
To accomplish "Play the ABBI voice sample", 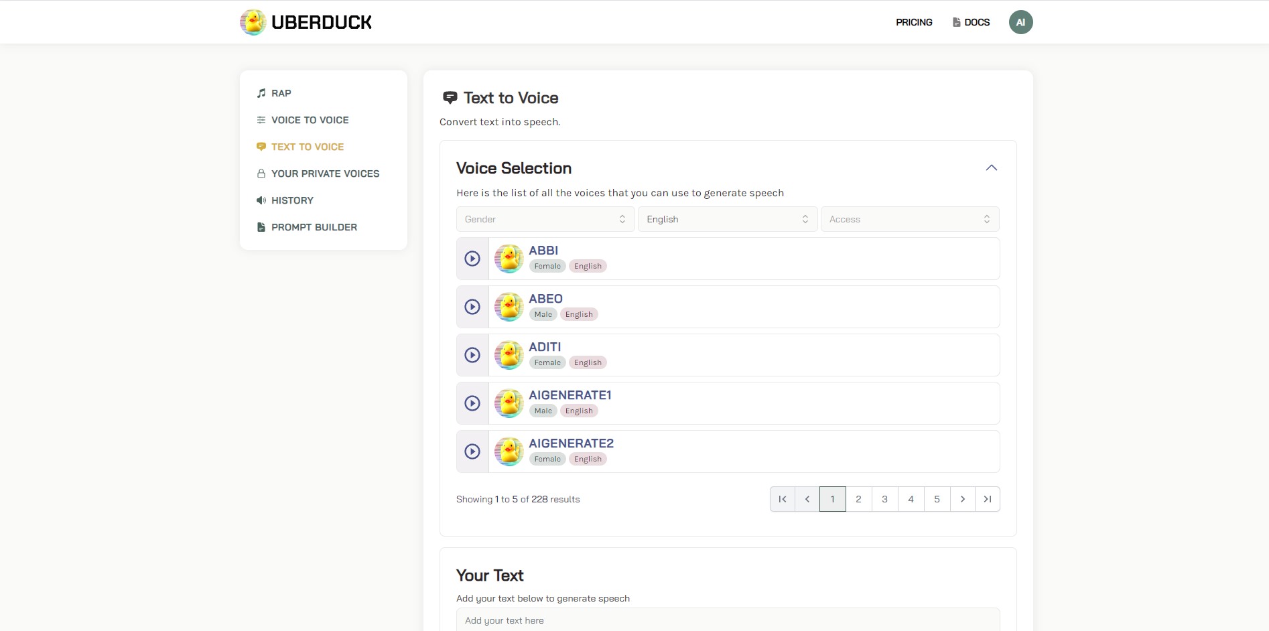I will (x=472, y=259).
